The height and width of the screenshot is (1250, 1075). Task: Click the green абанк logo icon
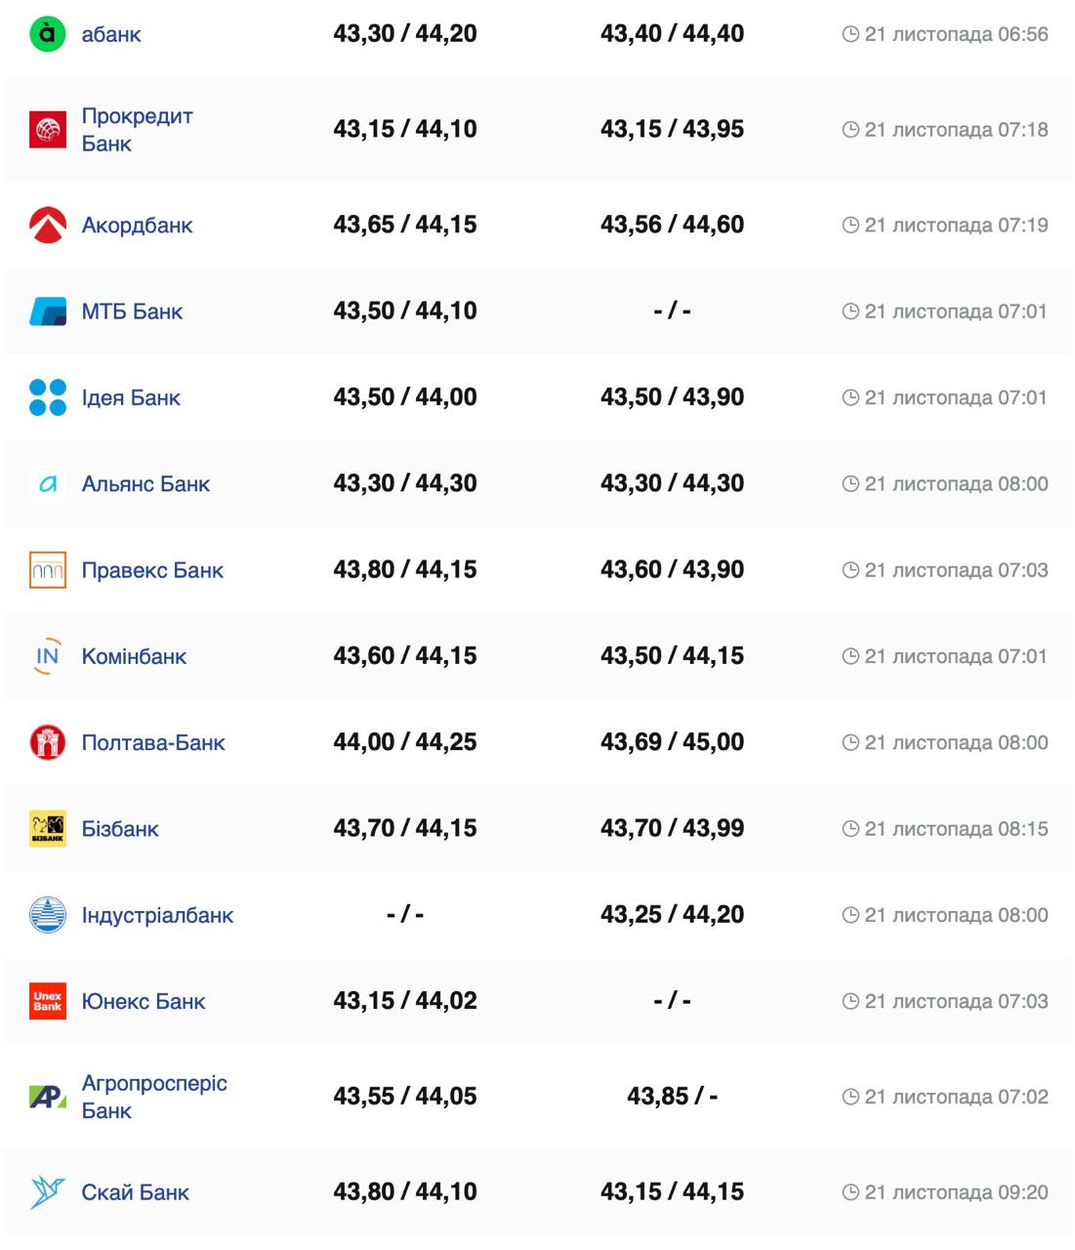[47, 34]
